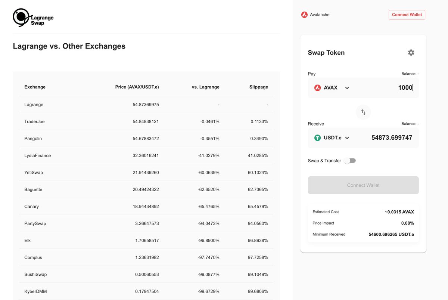Image resolution: width=448 pixels, height=300 pixels.
Task: Click the Exchange column header
Action: coord(35,87)
